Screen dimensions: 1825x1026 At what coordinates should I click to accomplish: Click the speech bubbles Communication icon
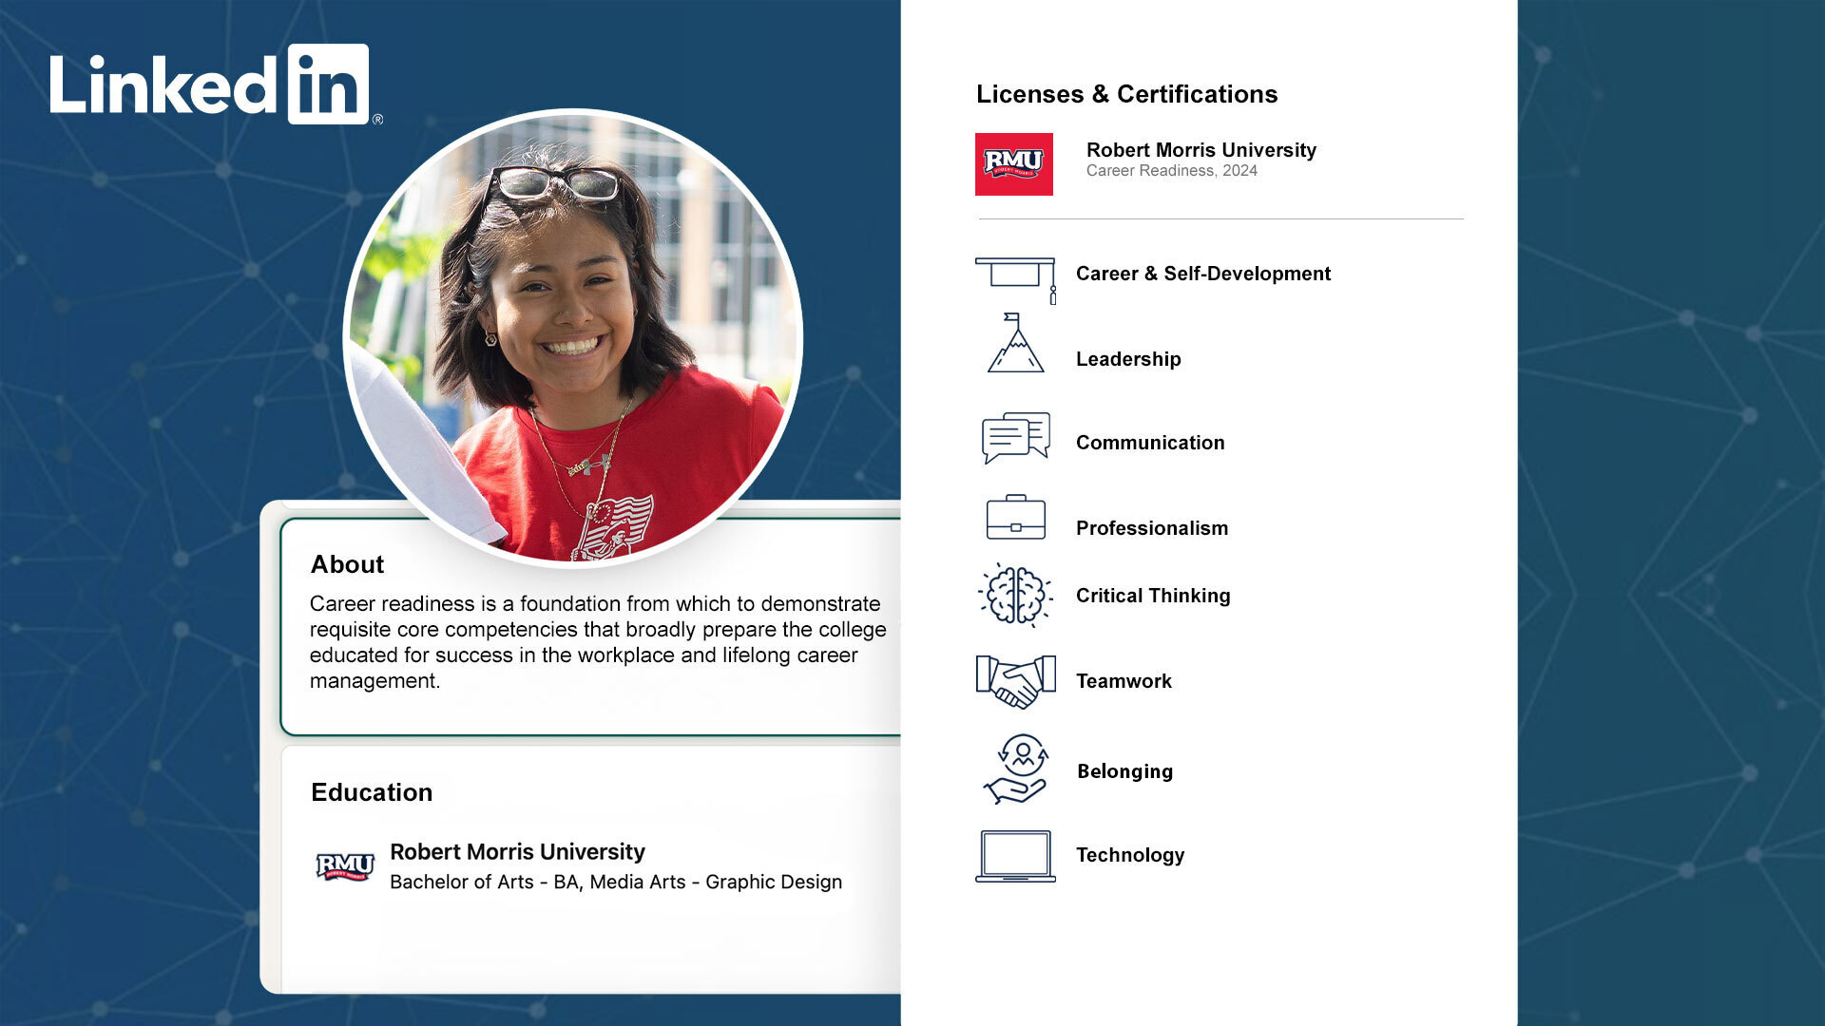tap(1015, 438)
